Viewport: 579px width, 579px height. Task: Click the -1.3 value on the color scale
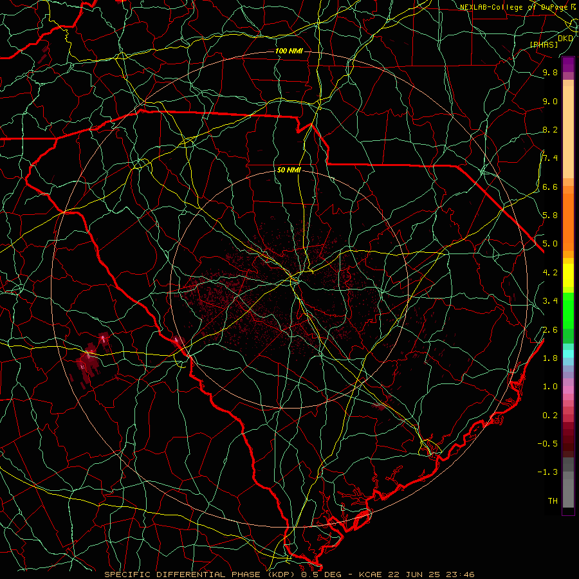pyautogui.click(x=547, y=472)
